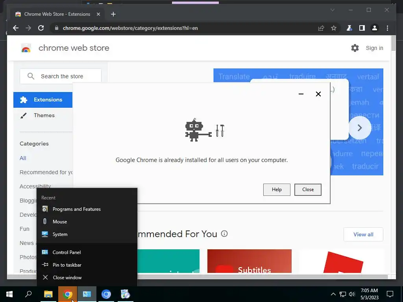Click Control Panel taskbar icon

coord(87,294)
